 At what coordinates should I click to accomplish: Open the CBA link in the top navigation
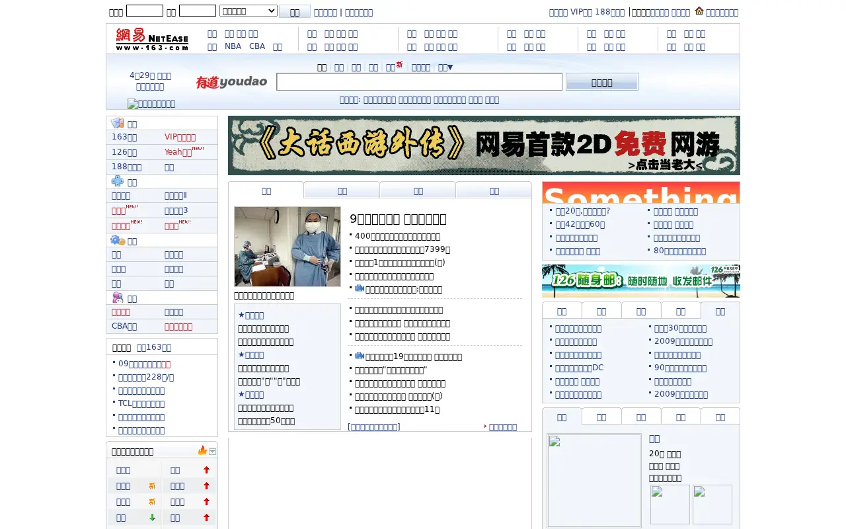point(257,46)
